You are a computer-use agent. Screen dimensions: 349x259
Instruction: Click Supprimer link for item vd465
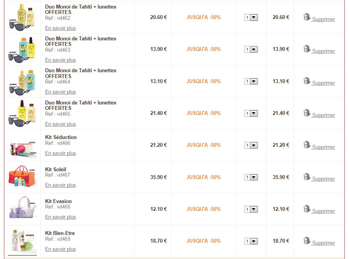pyautogui.click(x=323, y=115)
